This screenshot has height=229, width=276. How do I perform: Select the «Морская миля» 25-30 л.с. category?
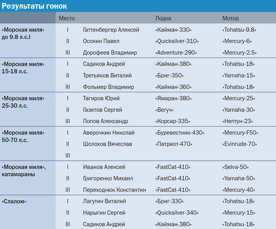[x=23, y=102]
